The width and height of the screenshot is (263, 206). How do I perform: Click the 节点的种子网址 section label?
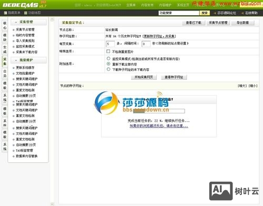[x=72, y=86]
